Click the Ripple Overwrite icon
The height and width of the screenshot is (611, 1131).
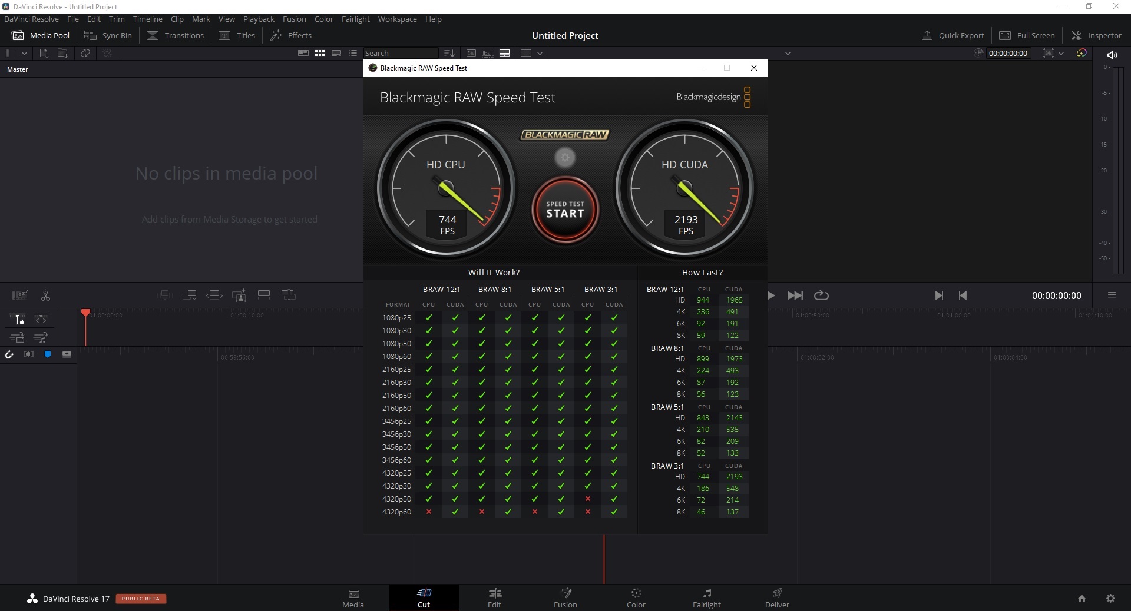pyautogui.click(x=214, y=295)
